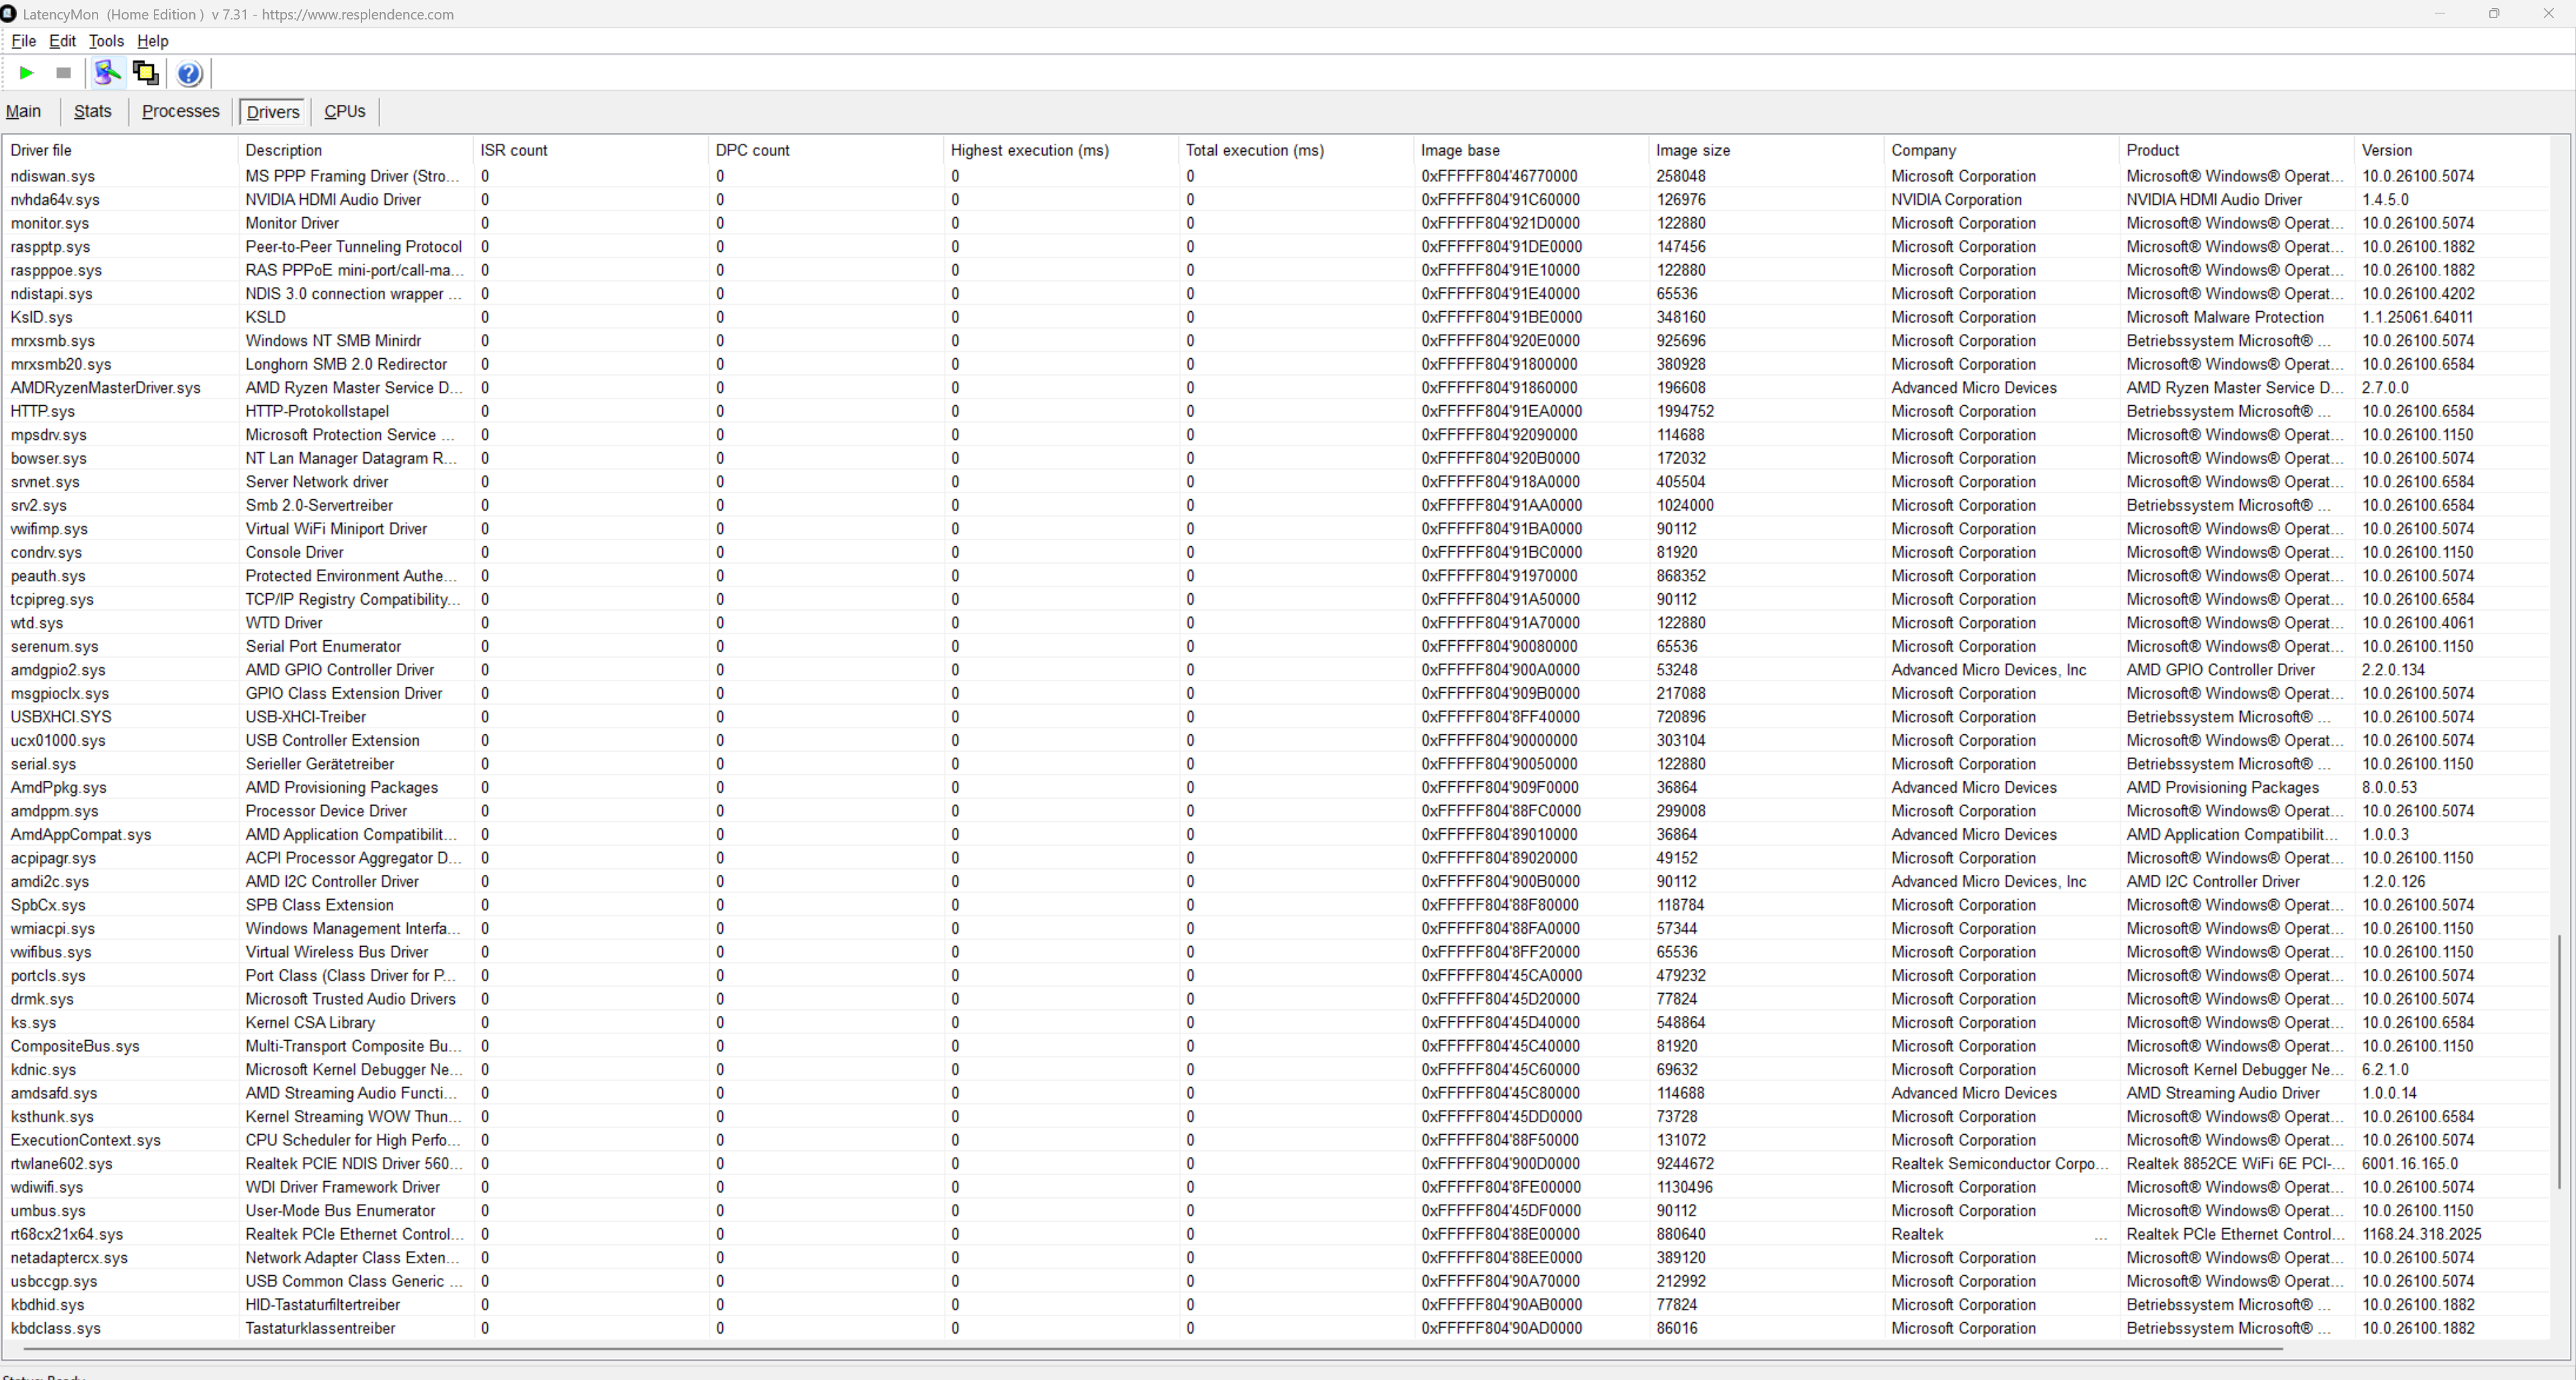Open help via blue question mark icon

click(x=189, y=73)
